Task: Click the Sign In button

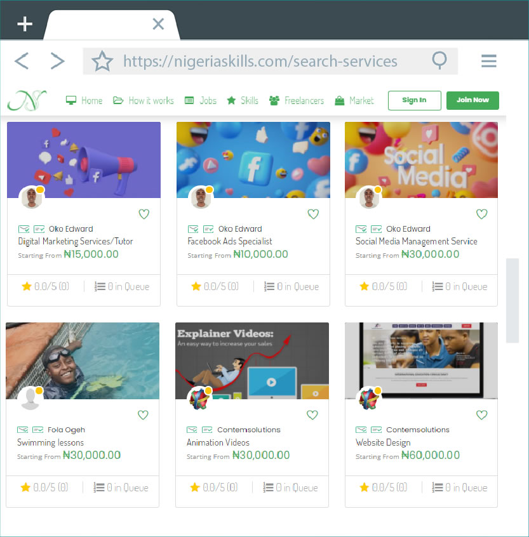Action: (414, 100)
